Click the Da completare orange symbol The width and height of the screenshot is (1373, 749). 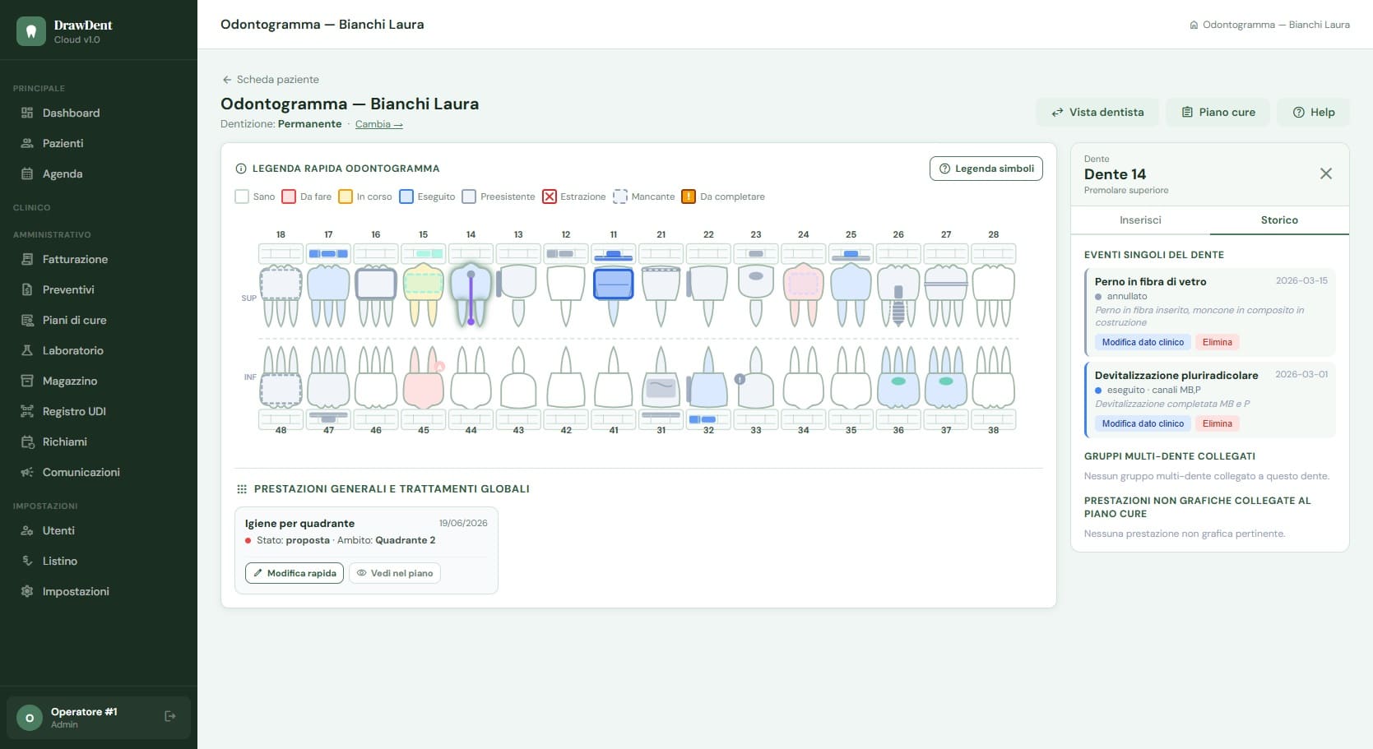click(x=689, y=196)
